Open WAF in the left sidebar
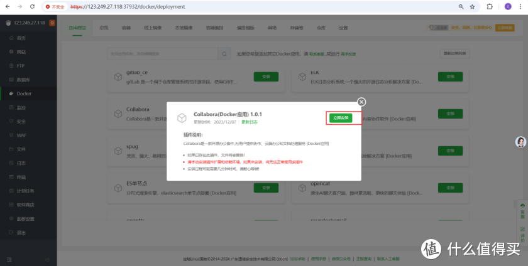Viewport: 528px width, 266px height. coord(21,135)
